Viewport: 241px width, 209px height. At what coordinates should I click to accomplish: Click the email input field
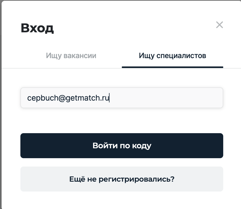click(x=122, y=98)
